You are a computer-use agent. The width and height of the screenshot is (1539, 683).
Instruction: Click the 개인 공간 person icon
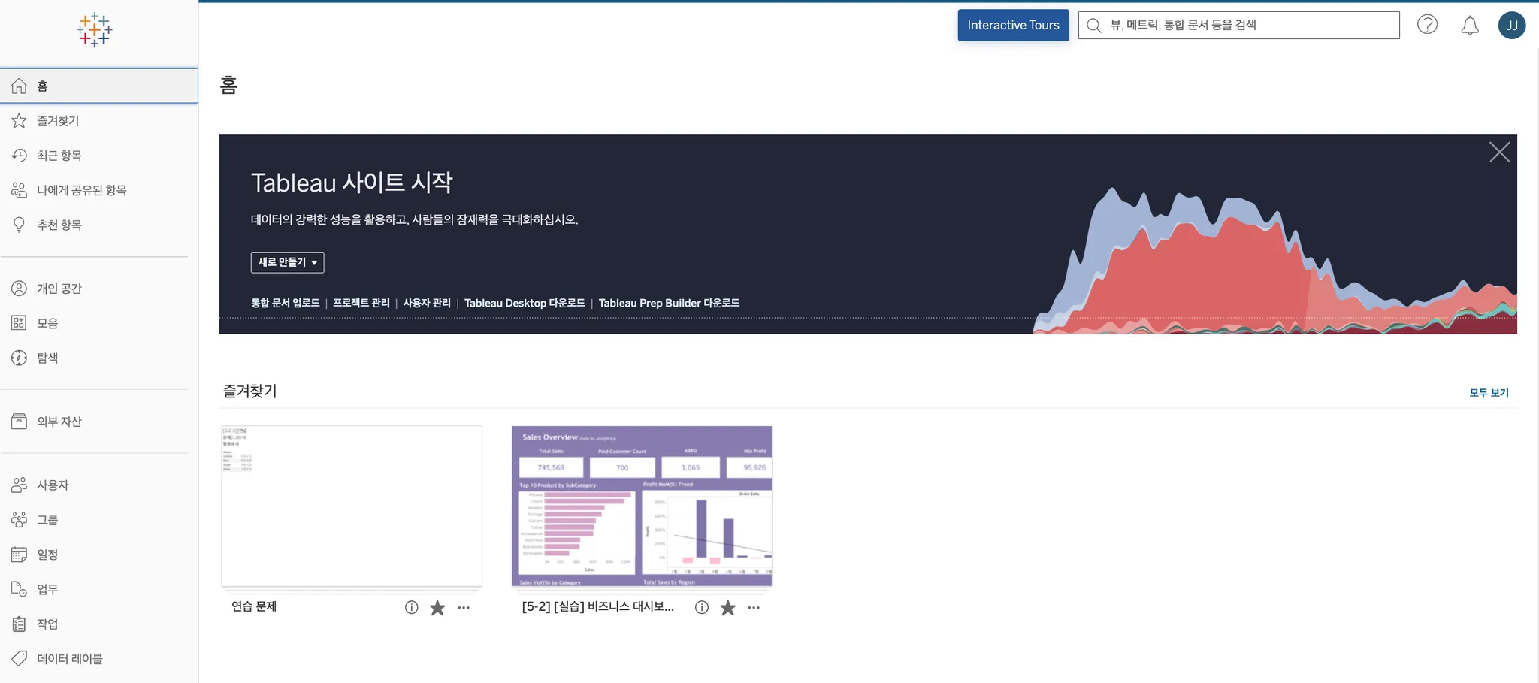click(x=20, y=289)
